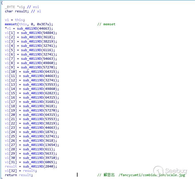Select the v1[20] assignment line
Viewport: 195px width, 179px height.
(x=32, y=115)
